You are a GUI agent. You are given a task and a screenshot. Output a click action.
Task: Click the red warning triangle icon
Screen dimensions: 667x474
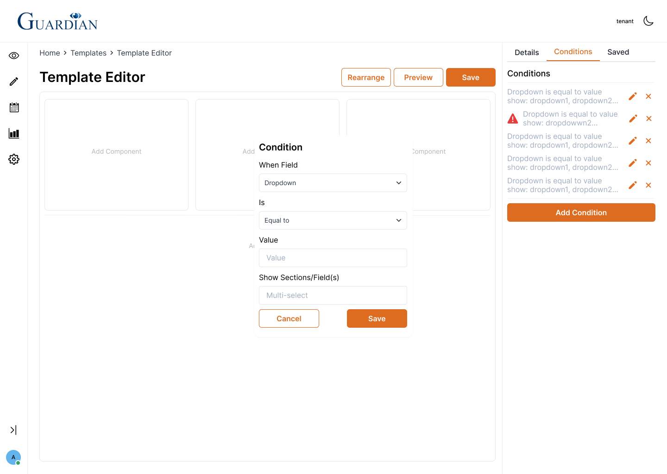(x=513, y=118)
